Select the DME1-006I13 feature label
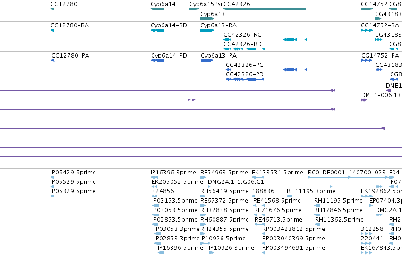Image resolution: width=402 pixels, height=255 pixels. click(381, 95)
